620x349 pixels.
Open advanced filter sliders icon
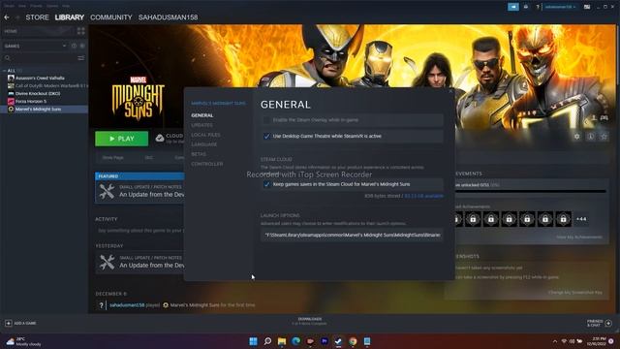81,58
